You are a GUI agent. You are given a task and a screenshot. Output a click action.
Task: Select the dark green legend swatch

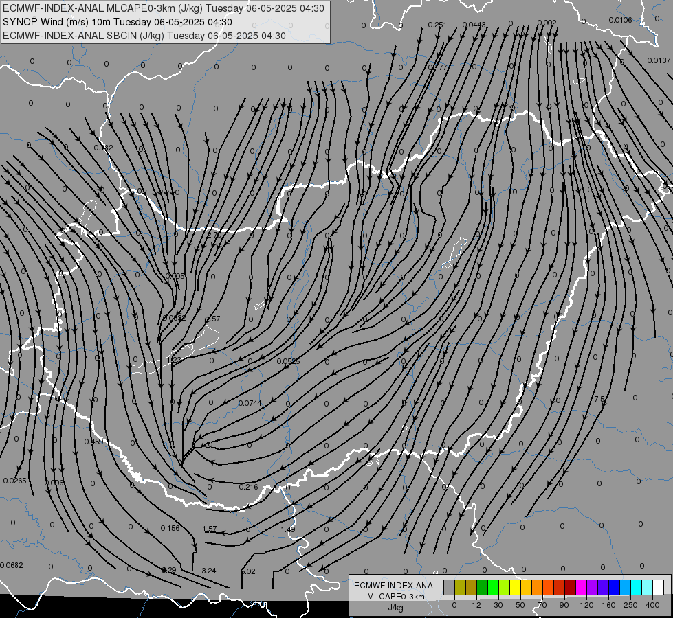coord(483,587)
